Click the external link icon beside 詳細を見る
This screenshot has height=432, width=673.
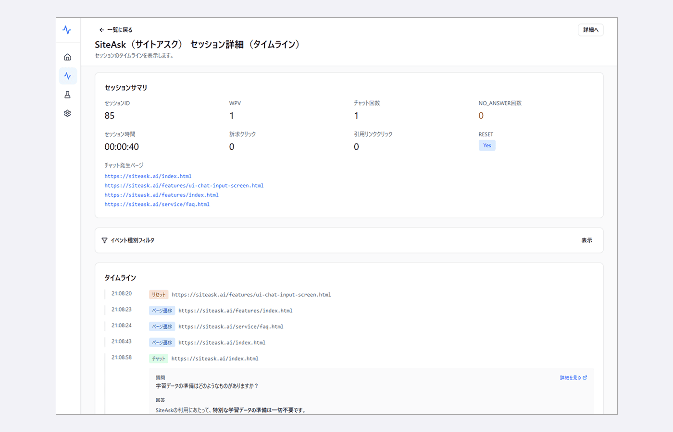point(585,378)
